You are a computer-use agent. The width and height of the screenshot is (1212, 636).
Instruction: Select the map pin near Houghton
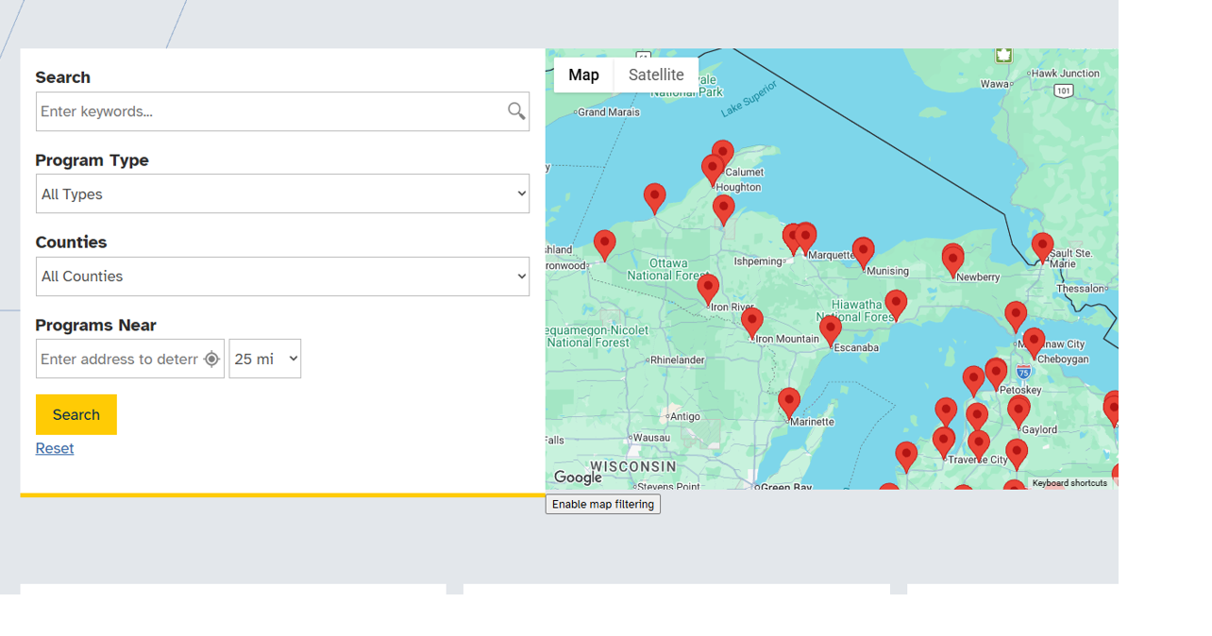[713, 171]
